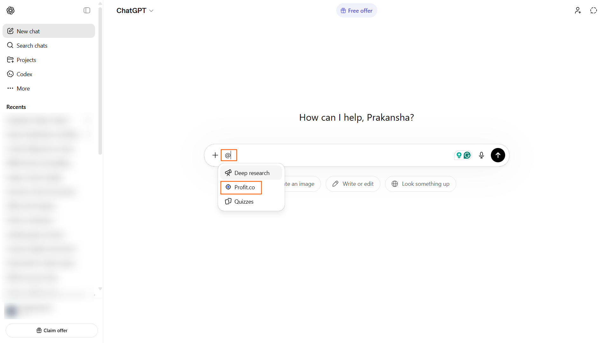Click the Recents heading
610x343 pixels.
16,107
